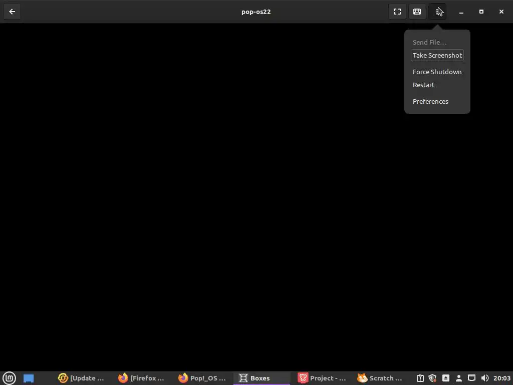Minimize the Boxes window
The height and width of the screenshot is (385, 513).
461,12
